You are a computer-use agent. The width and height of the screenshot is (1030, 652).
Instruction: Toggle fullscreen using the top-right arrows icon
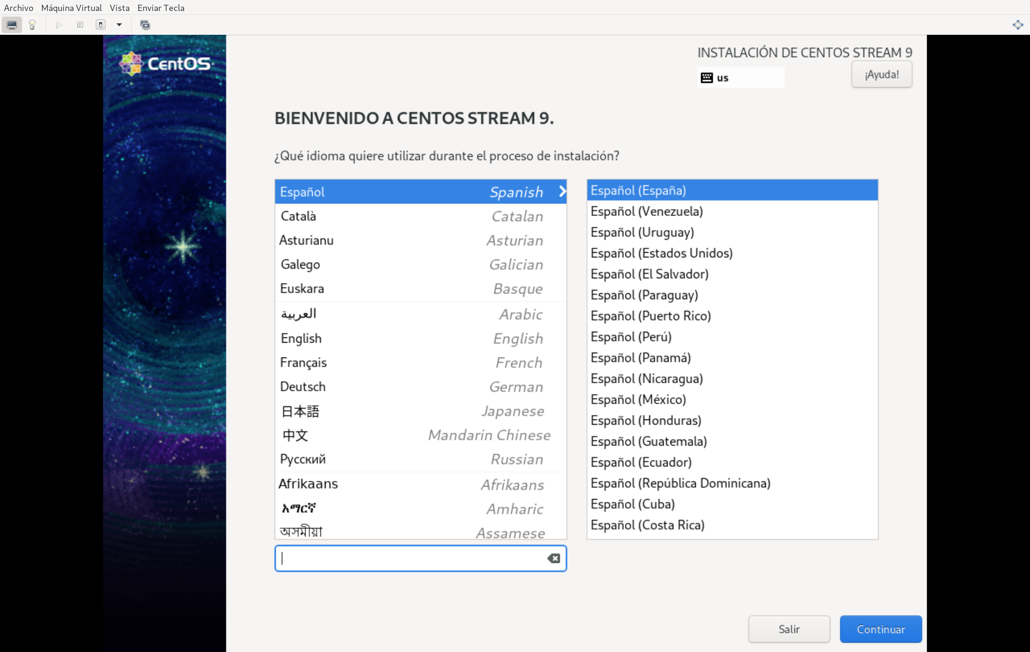click(1018, 25)
